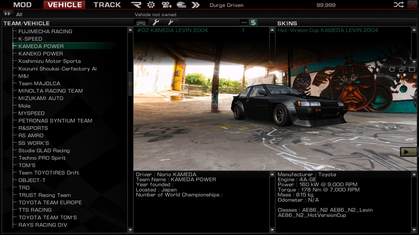Select KAMEDA POWER team
Viewport: 419px width, 235px height.
pyautogui.click(x=41, y=46)
